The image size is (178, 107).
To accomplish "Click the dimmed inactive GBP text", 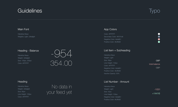I will 158,68.
